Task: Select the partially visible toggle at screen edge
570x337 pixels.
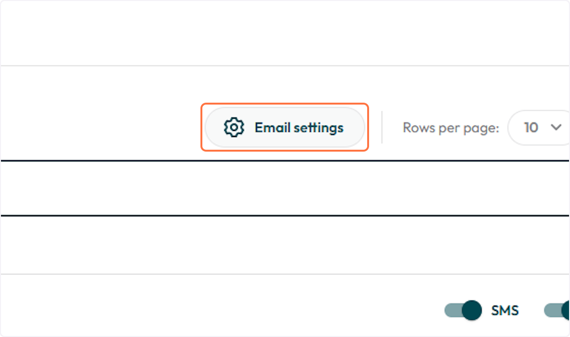Action: tap(560, 310)
